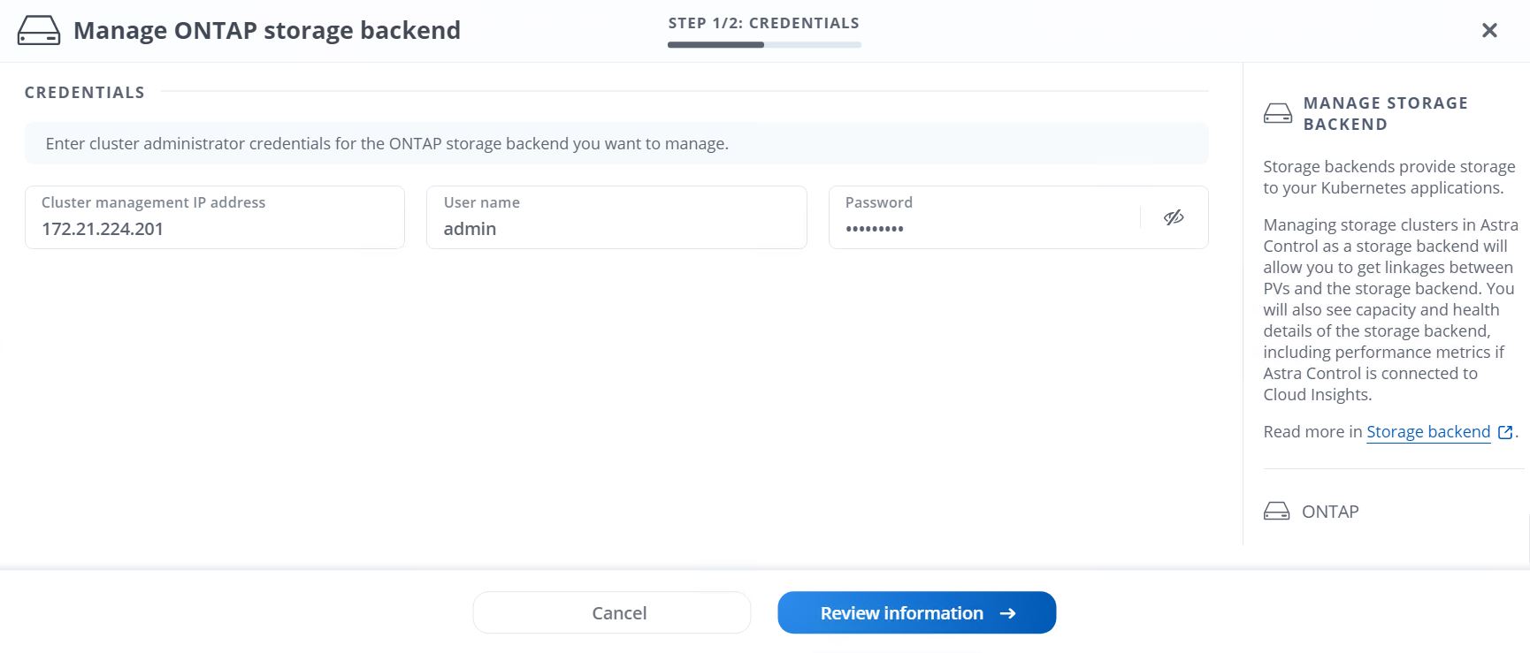
Task: Click the STEP 1/2: CREDENTIALS label
Action: pyautogui.click(x=764, y=23)
